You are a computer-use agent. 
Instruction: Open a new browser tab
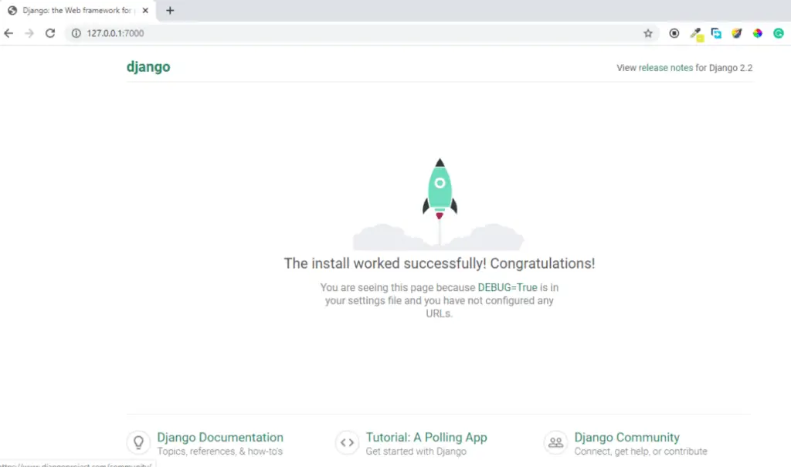click(x=170, y=11)
